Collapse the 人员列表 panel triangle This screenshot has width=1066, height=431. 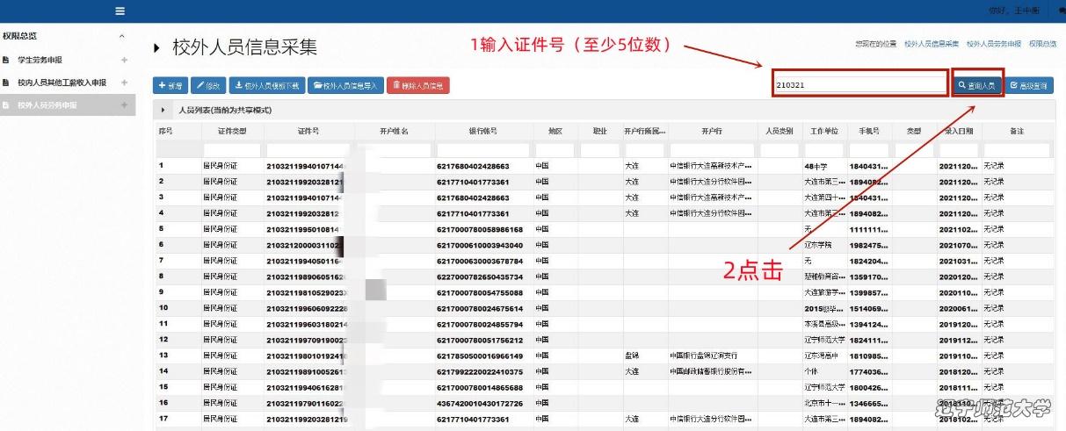point(164,111)
